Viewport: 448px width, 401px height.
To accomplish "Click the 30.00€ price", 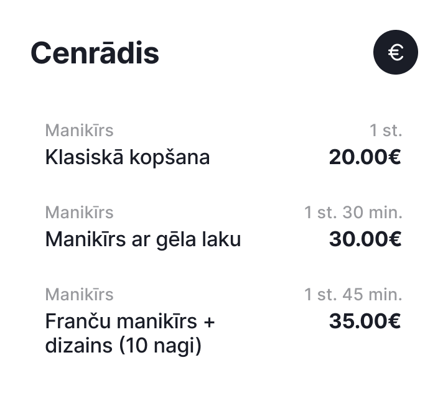I will coord(365,239).
